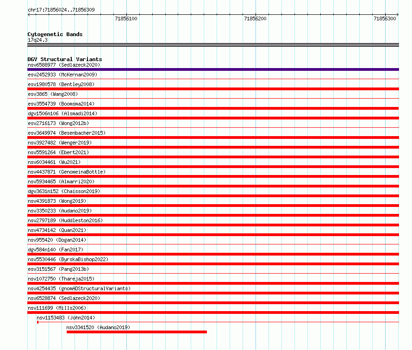Click the dark blue nsv6588977 variant bar
The height and width of the screenshot is (350, 412).
pos(213,69)
